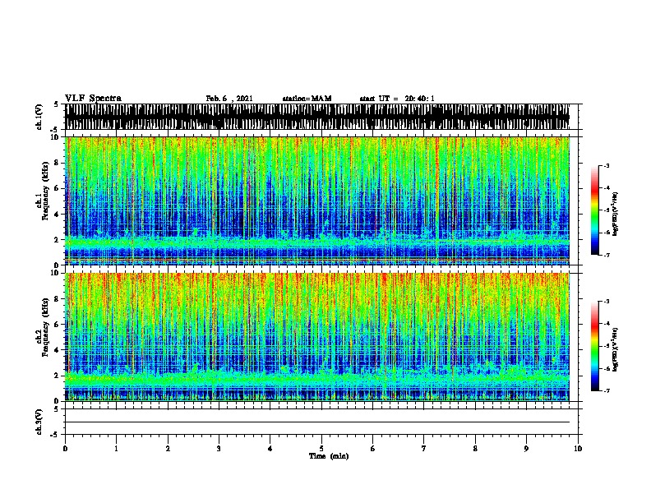Click time axis tick label "8"
Viewport: 651px width, 503px height.
(x=475, y=449)
